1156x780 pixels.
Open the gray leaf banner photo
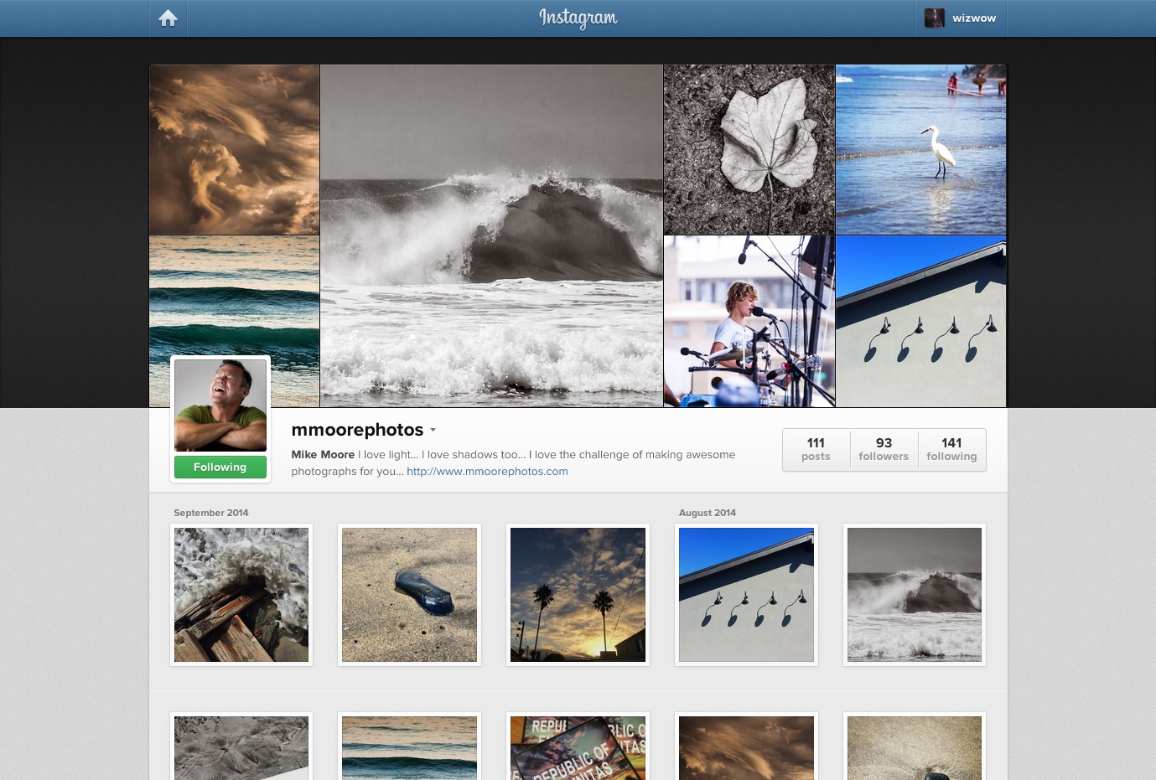click(749, 149)
